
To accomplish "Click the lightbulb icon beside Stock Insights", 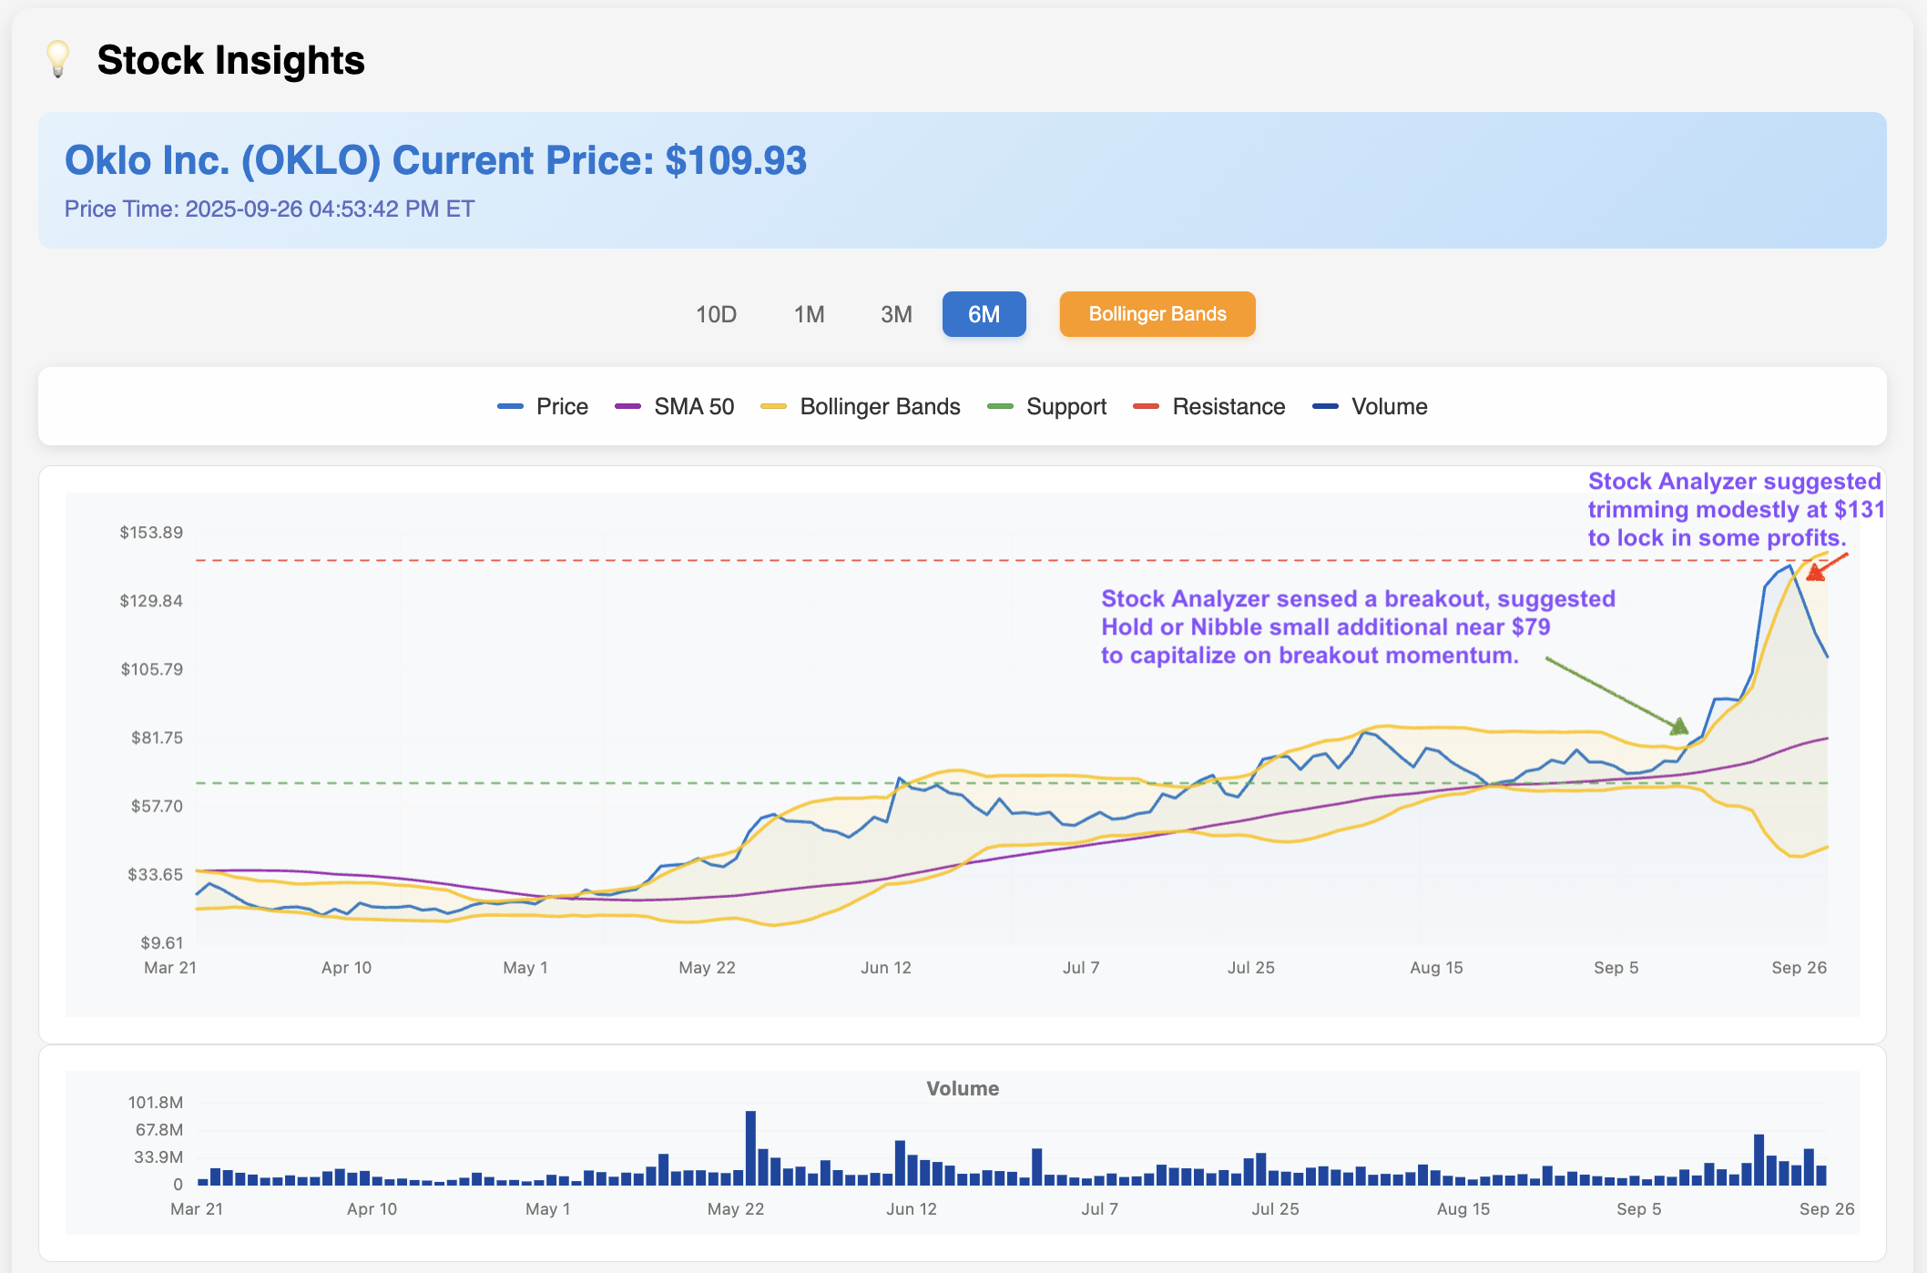I will pos(57,59).
